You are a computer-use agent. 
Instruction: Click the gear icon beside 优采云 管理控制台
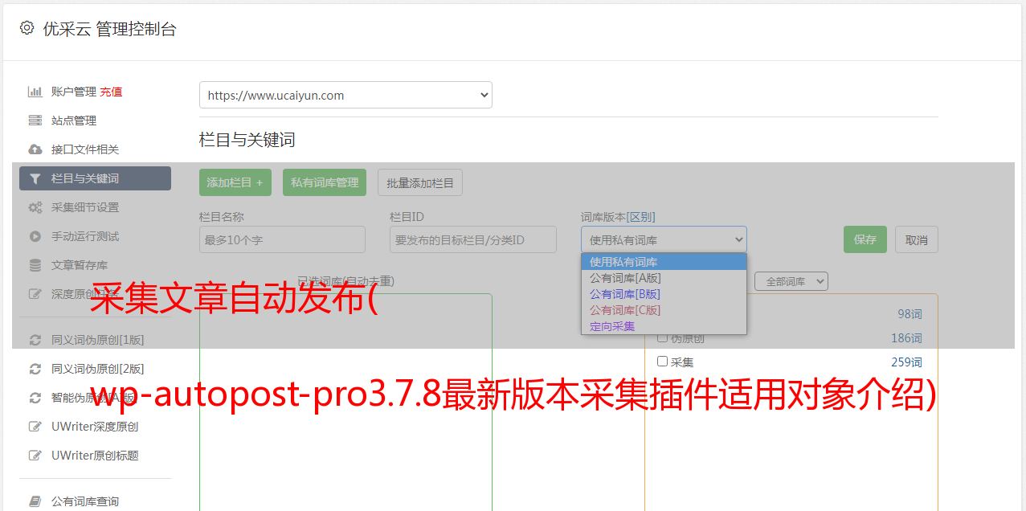[27, 28]
